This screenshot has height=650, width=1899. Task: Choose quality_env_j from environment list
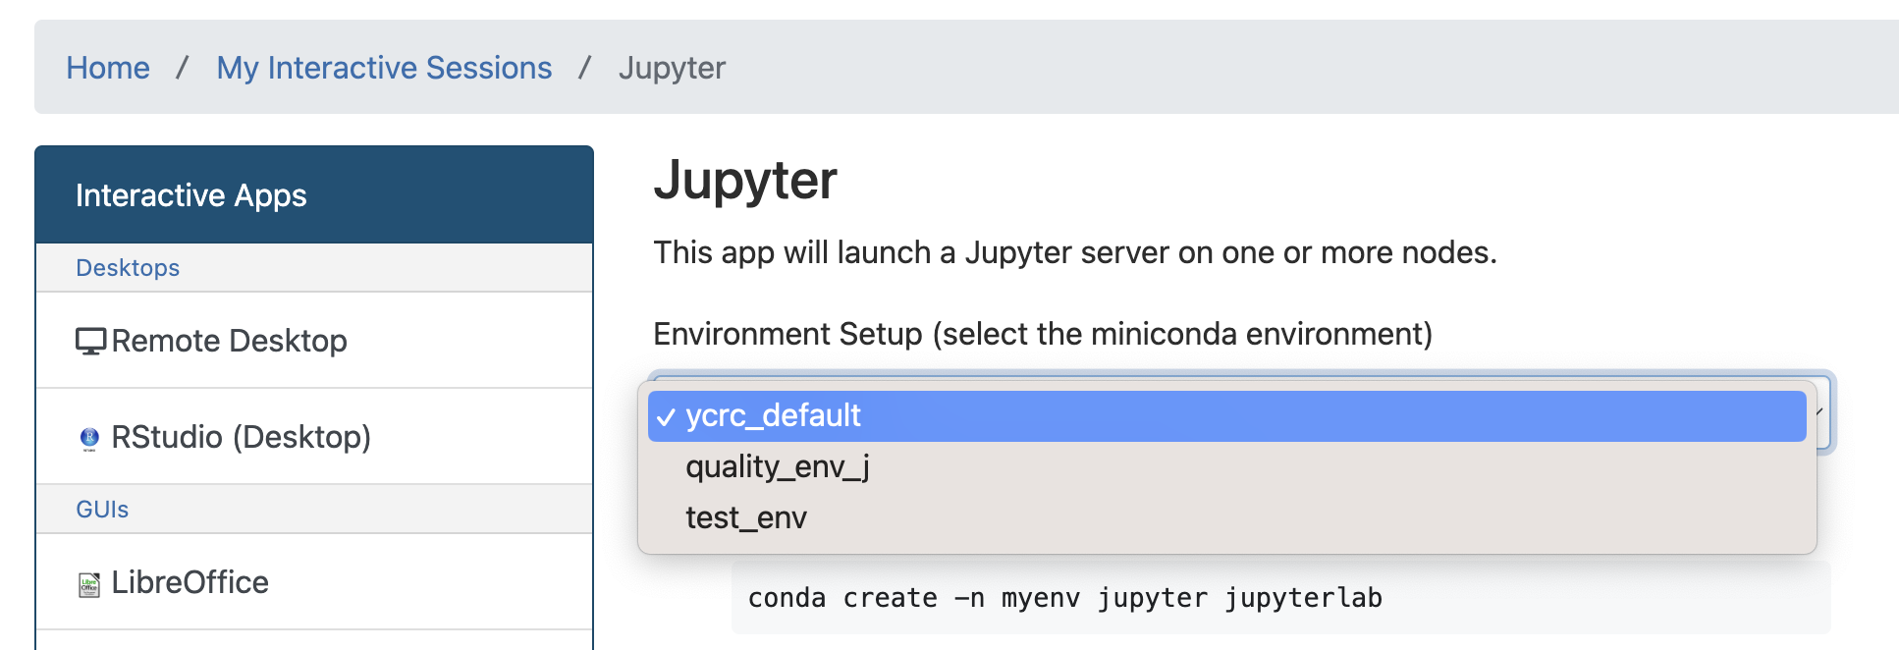1226,466
